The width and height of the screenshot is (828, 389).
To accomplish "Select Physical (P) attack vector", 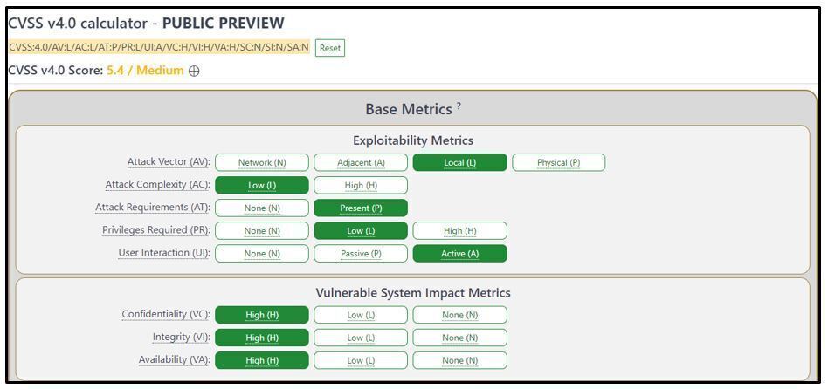I will pos(558,162).
